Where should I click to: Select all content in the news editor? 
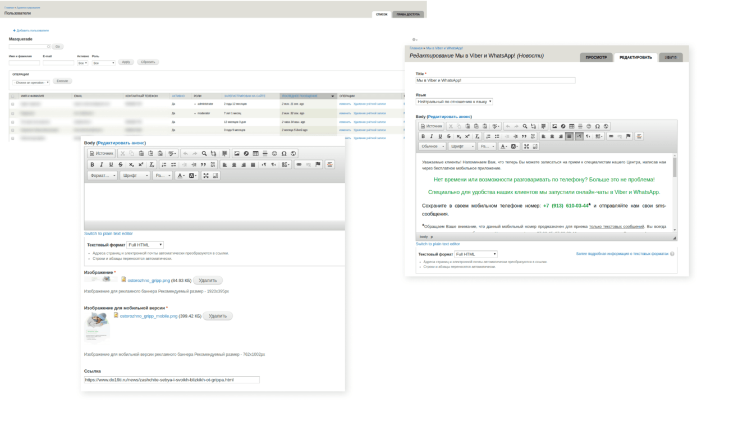[x=543, y=126]
